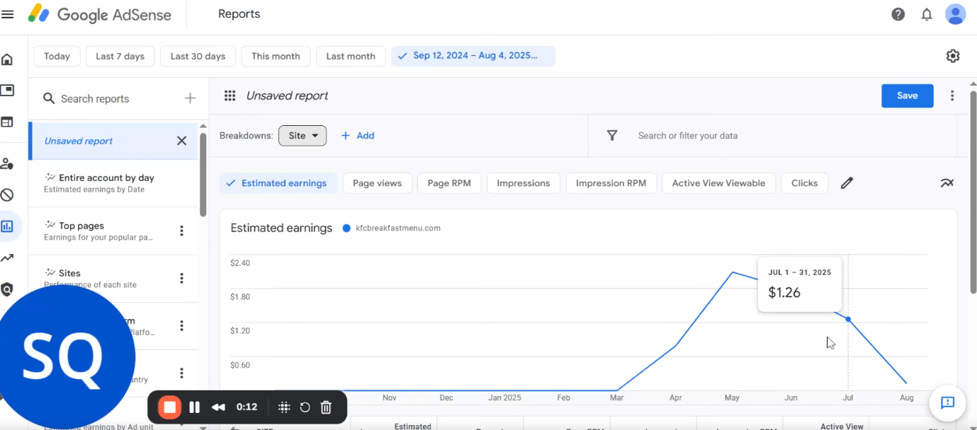Click the reports list scrollbar

[x=203, y=175]
